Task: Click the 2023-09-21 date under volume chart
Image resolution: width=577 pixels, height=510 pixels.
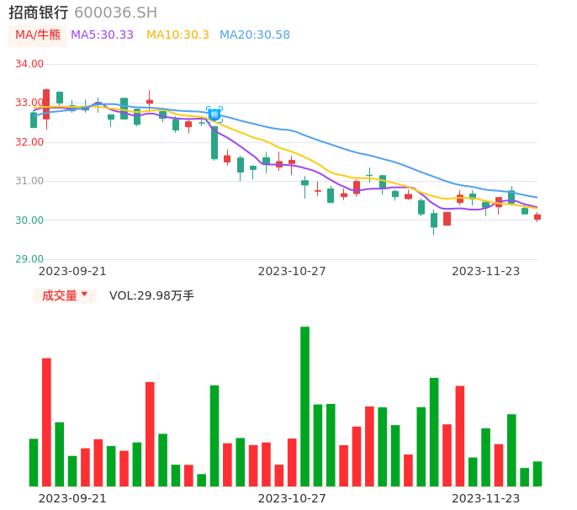Action: click(72, 499)
